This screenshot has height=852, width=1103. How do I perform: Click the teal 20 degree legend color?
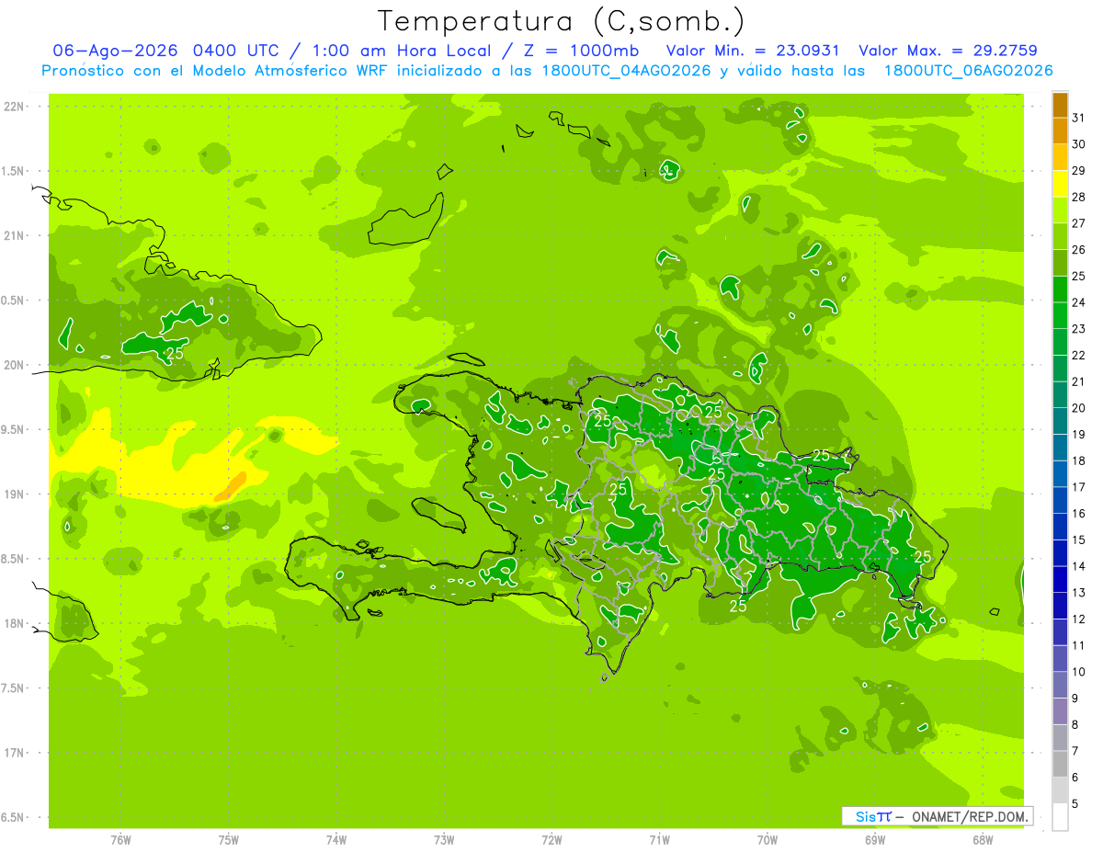[x=1060, y=395]
